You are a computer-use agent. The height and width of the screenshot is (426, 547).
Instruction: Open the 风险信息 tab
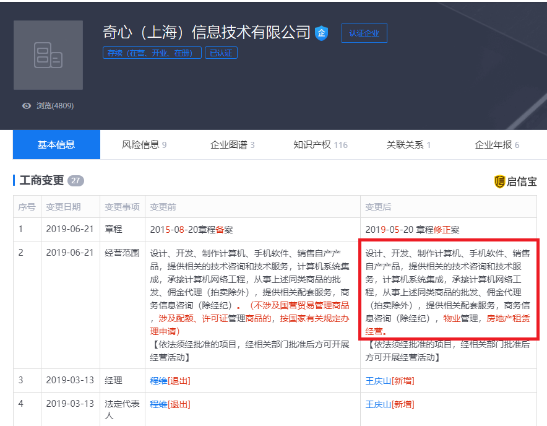pos(144,144)
